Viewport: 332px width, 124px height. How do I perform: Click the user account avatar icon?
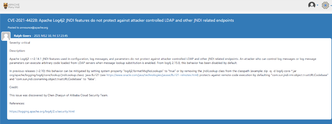coord(312,5)
